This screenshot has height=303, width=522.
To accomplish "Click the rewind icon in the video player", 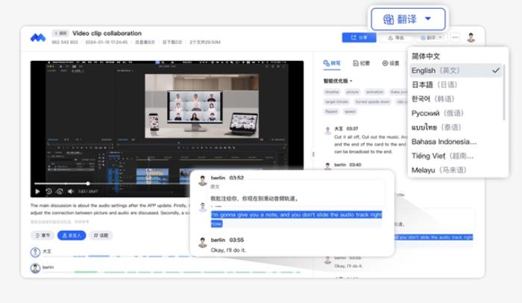I will (48, 191).
